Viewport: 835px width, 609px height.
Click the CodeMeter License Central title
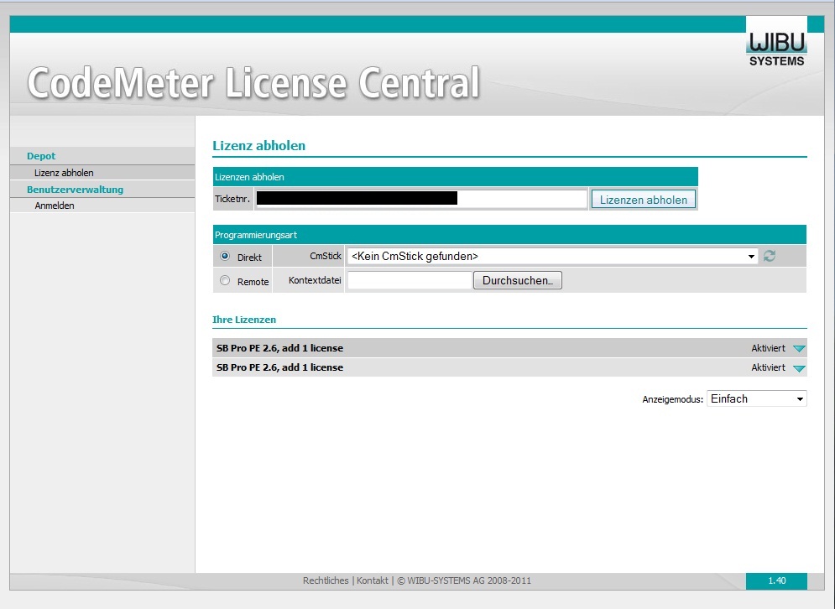pyautogui.click(x=253, y=83)
